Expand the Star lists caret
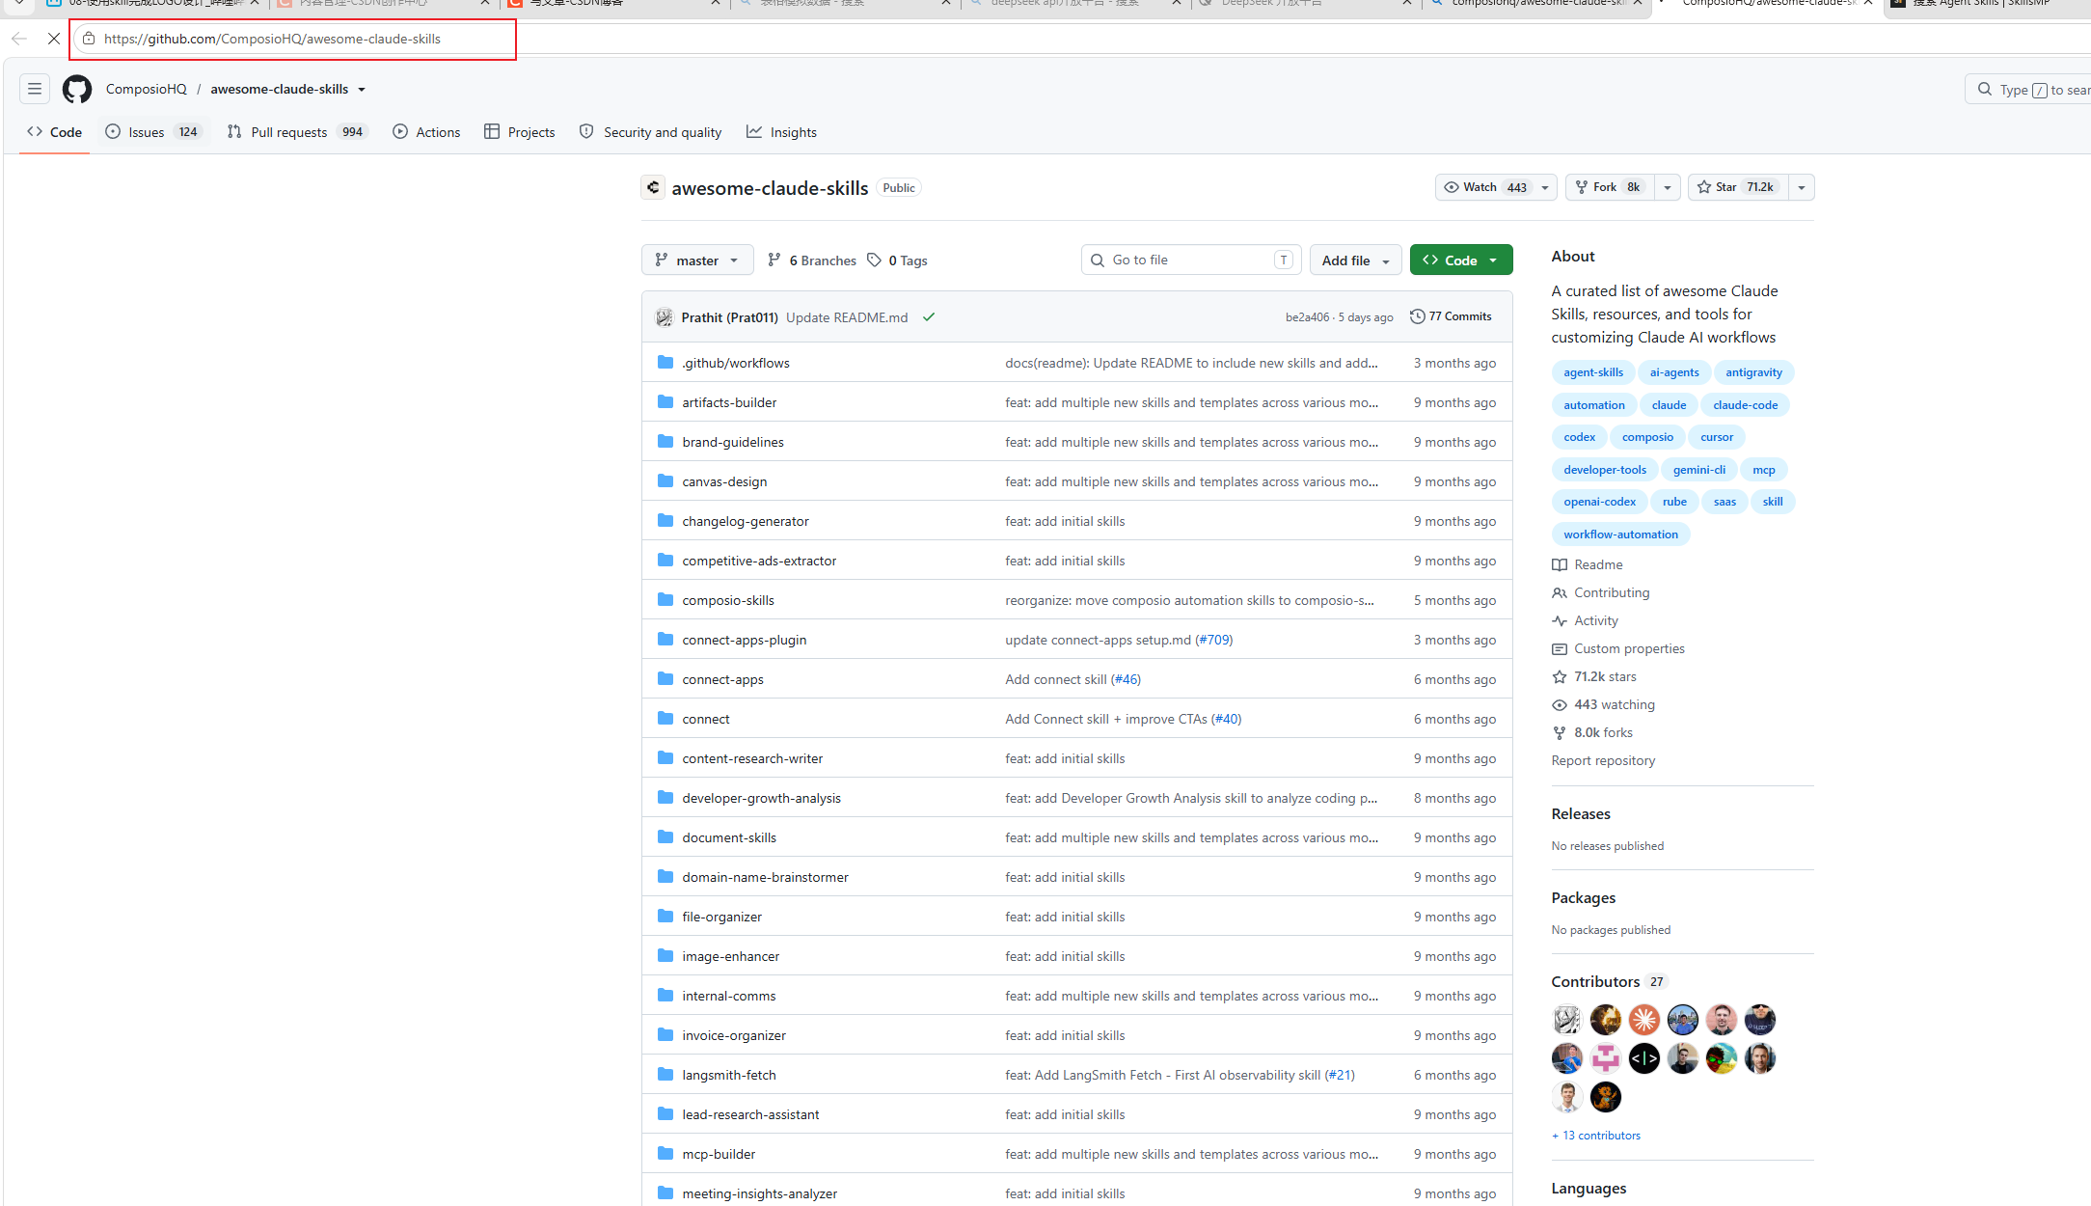 coord(1802,187)
